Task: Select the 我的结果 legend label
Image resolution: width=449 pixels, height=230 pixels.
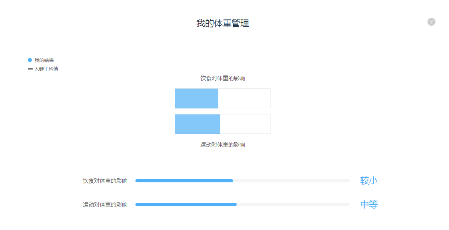Action: click(x=44, y=60)
